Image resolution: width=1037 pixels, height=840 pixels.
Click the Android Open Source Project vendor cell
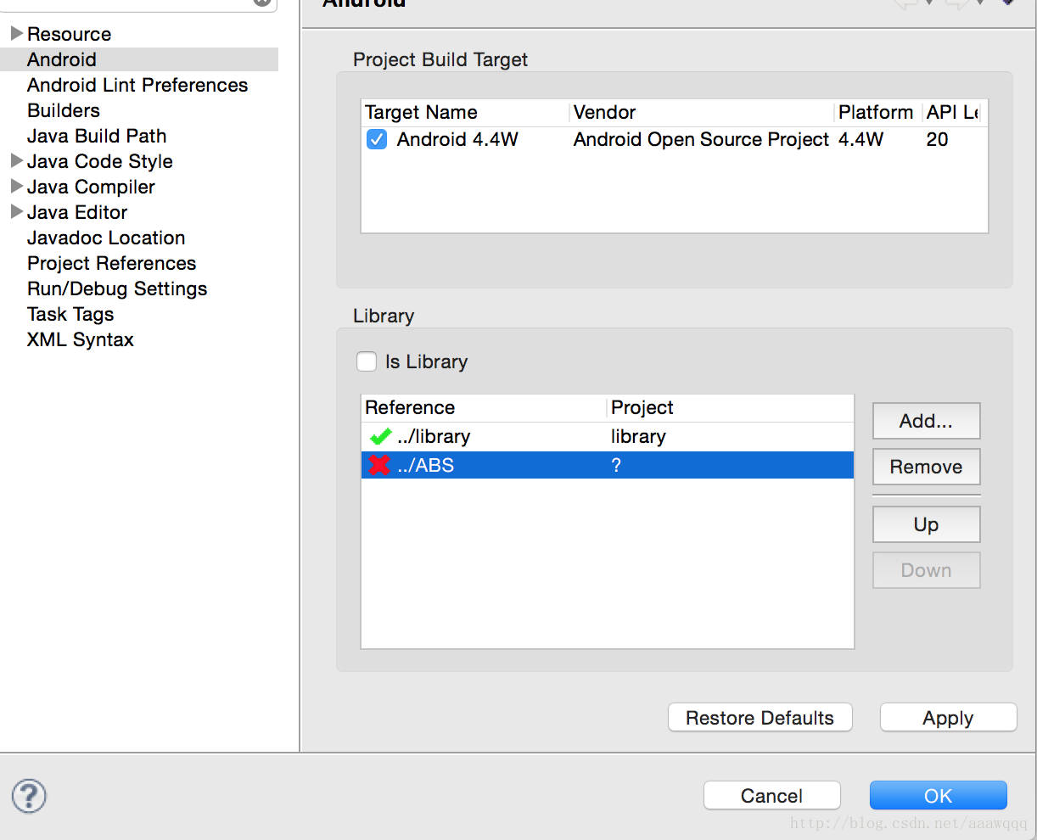tap(701, 139)
